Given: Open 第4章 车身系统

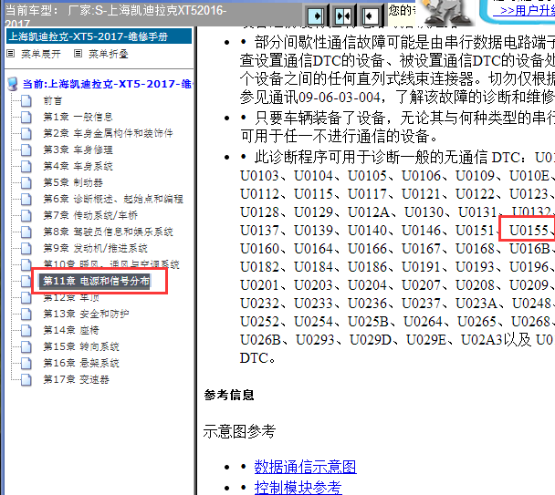Looking at the screenshot, I should (78, 166).
